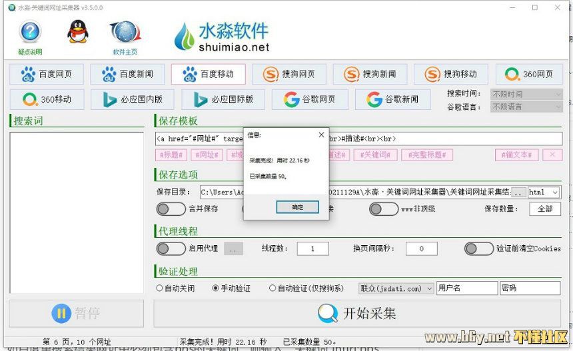Open the 联众(jsdati.com) captcha service dropdown
This screenshot has width=573, height=351.
pos(396,288)
